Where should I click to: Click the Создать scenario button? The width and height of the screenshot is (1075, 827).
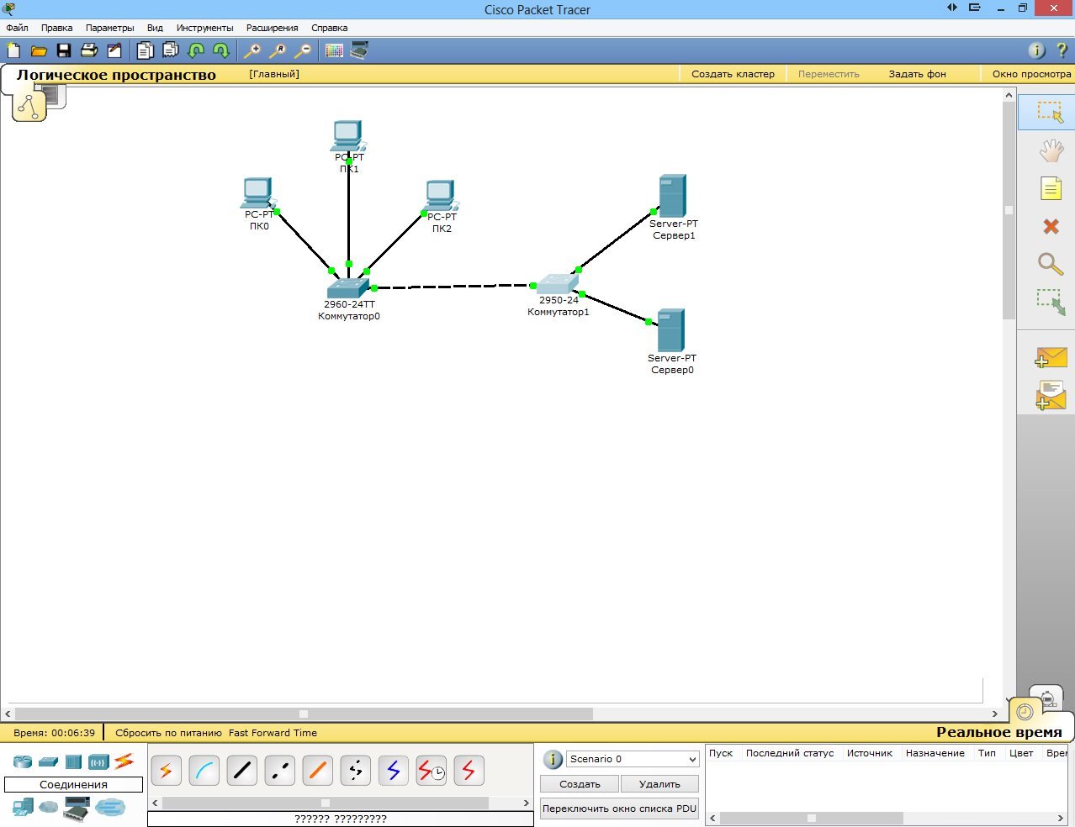click(x=580, y=784)
